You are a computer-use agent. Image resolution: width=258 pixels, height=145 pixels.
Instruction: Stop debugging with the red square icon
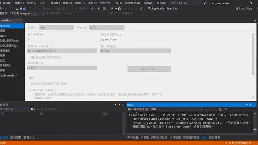coord(116,8)
